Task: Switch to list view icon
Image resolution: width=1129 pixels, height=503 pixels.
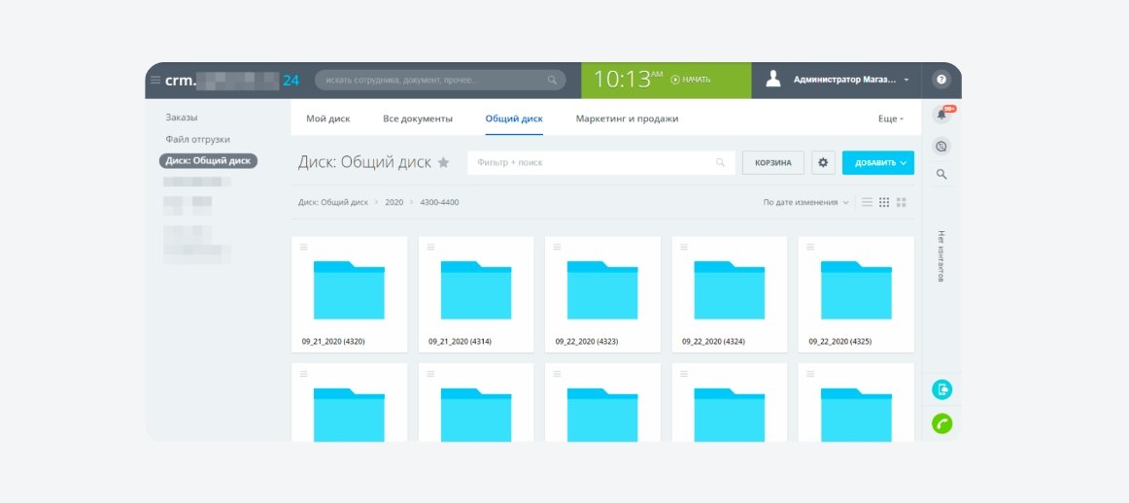Action: [867, 202]
